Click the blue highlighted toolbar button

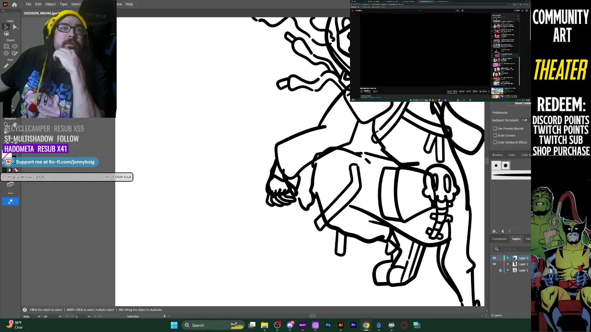point(10,201)
